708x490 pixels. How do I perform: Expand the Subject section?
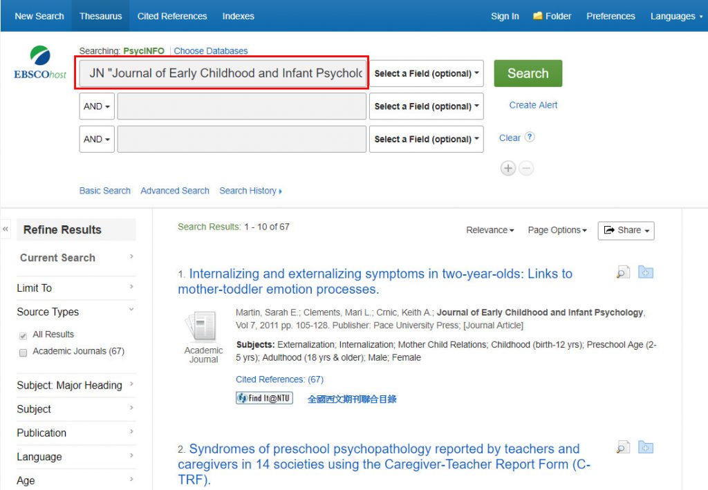click(x=76, y=409)
